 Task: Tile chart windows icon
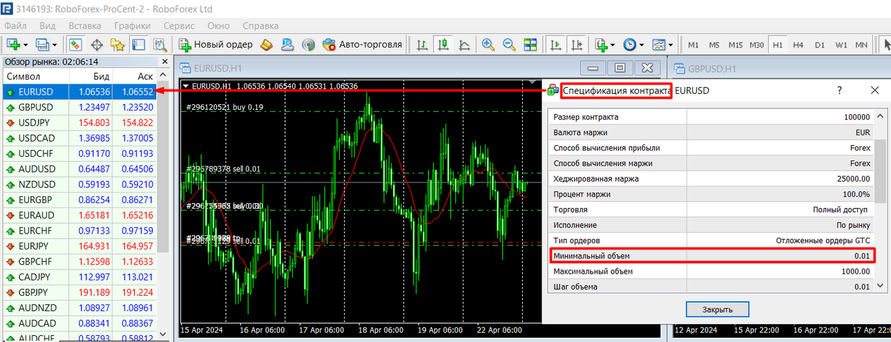coord(530,44)
